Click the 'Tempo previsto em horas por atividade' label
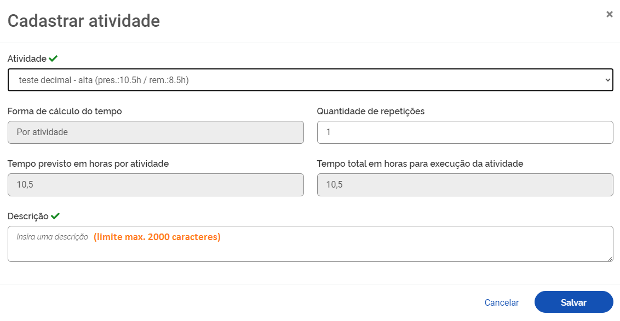620x321 pixels. (x=88, y=164)
